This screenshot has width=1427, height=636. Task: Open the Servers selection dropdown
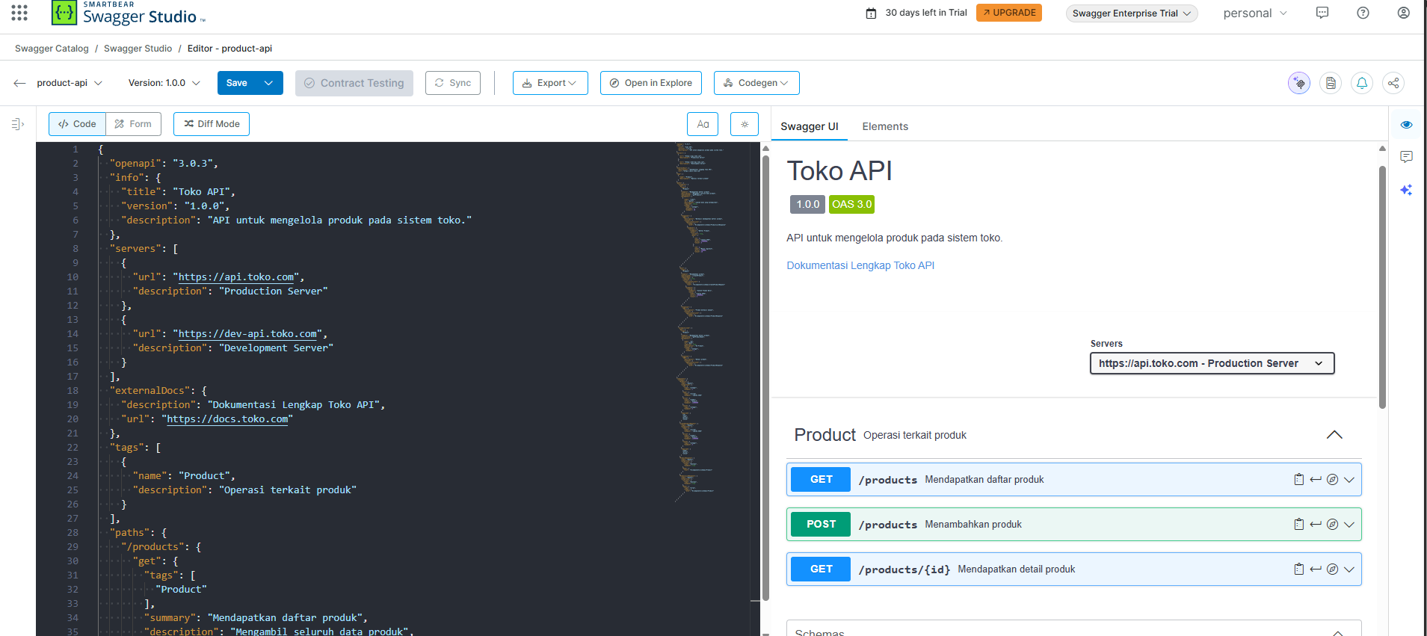click(1212, 363)
